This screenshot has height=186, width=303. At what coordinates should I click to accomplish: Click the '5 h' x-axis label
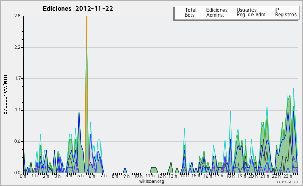point(80,176)
